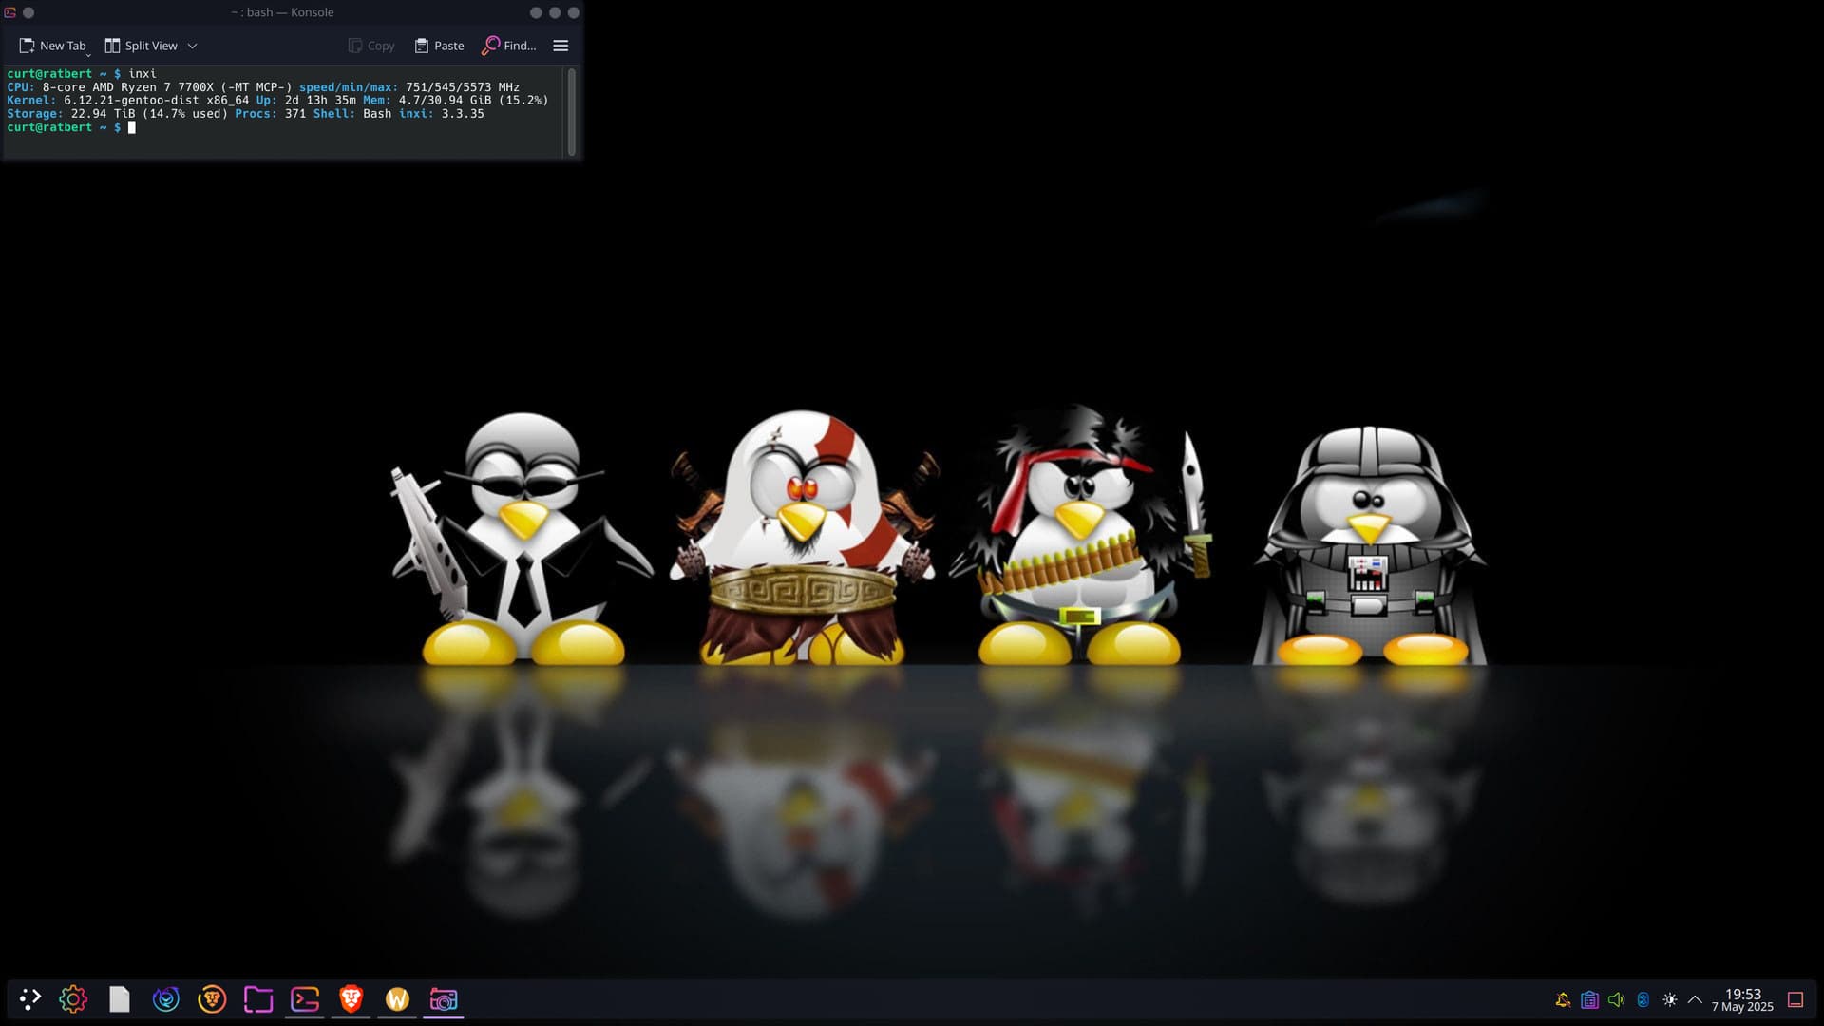
Task: Click the typed command 'inxi'
Action: 142,73
